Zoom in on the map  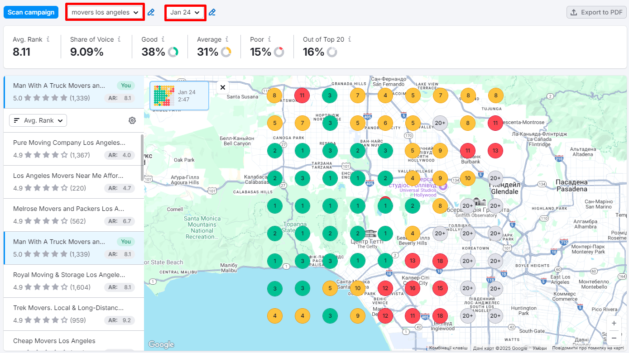click(x=614, y=323)
